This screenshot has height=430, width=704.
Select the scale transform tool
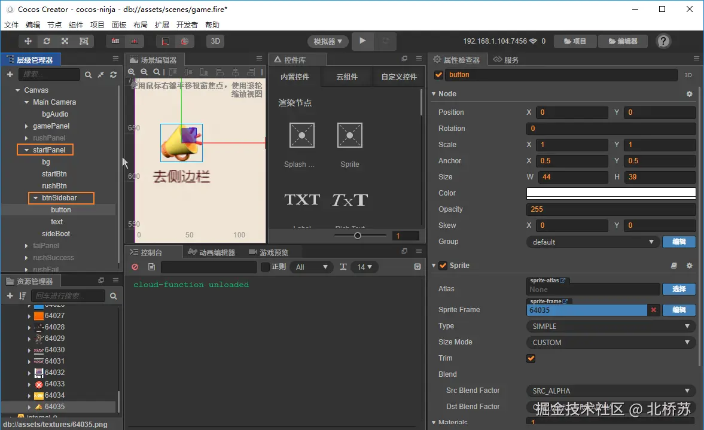(x=65, y=41)
